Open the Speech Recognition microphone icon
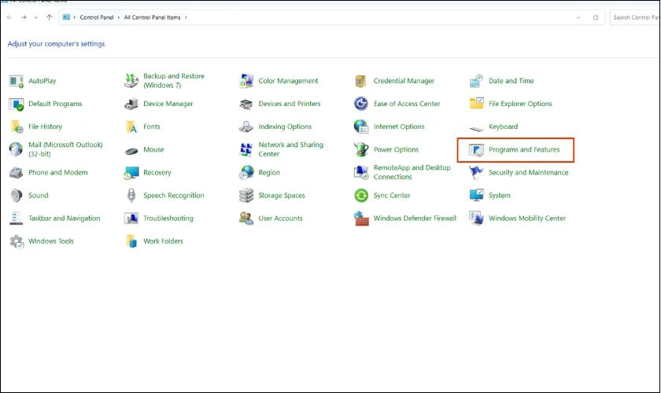 click(x=131, y=196)
